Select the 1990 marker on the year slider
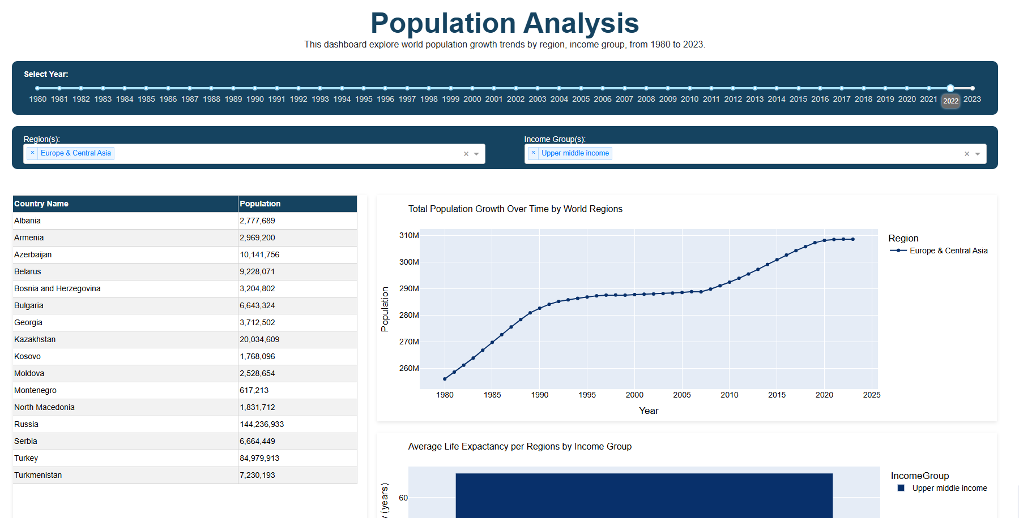Viewport: 1019px width, 518px height. click(255, 88)
